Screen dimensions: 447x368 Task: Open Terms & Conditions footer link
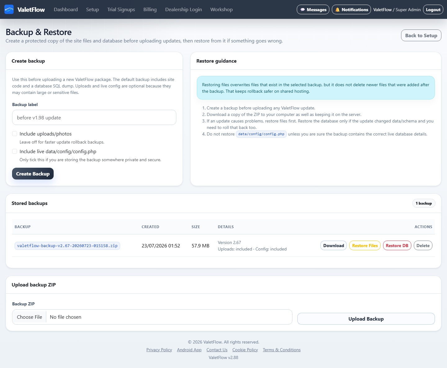pos(282,350)
